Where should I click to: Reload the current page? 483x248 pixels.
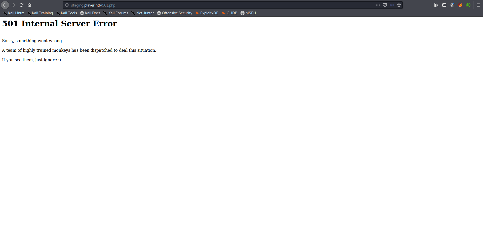click(21, 5)
